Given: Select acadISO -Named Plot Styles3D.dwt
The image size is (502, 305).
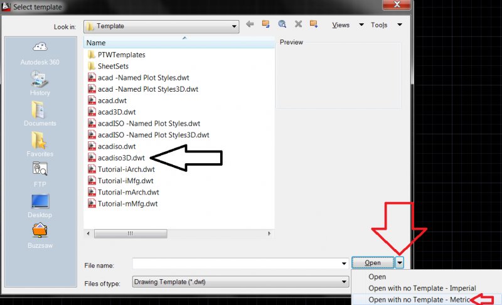Looking at the screenshot, I should pyautogui.click(x=149, y=135).
